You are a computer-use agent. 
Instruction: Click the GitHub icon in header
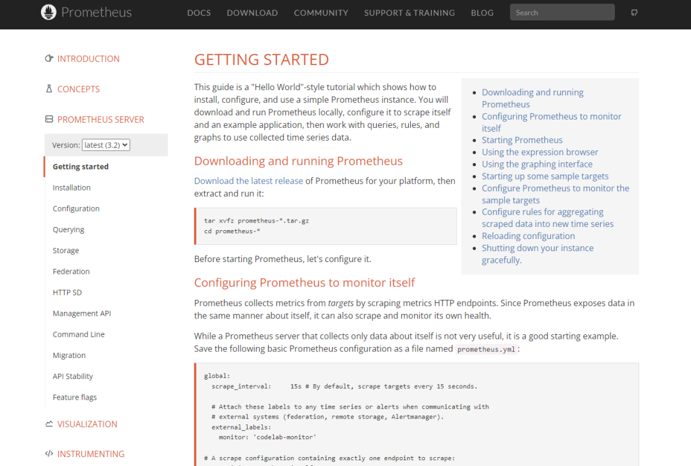tap(634, 13)
